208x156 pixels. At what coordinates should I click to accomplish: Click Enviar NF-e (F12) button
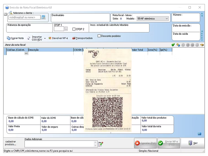click(x=169, y=143)
